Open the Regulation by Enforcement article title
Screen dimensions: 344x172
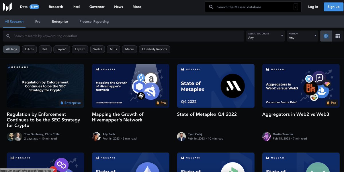[44, 120]
